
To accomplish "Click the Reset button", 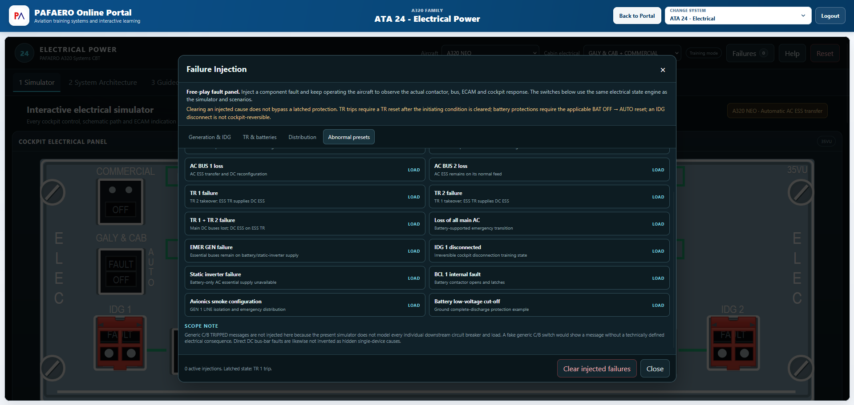I will [825, 53].
